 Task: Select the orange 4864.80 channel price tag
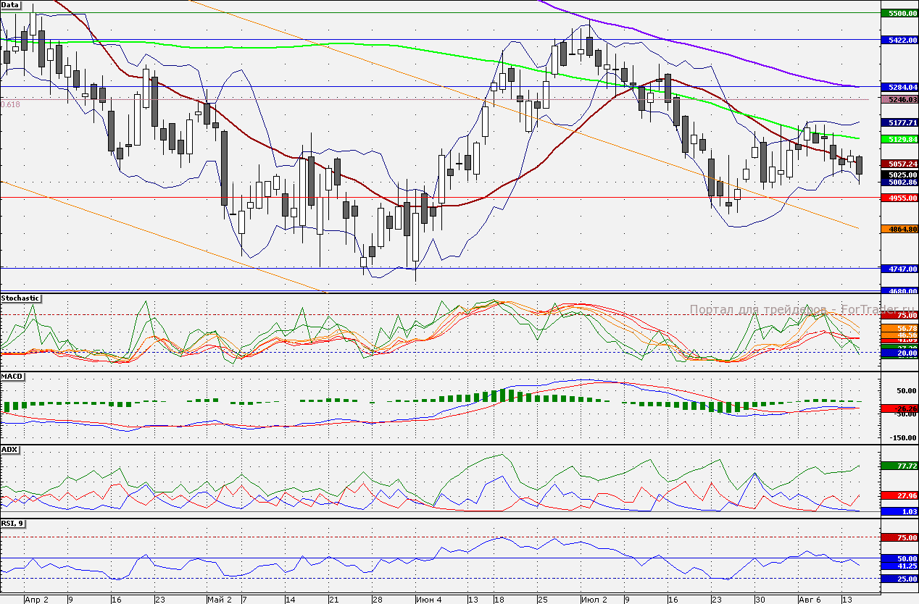click(x=899, y=229)
